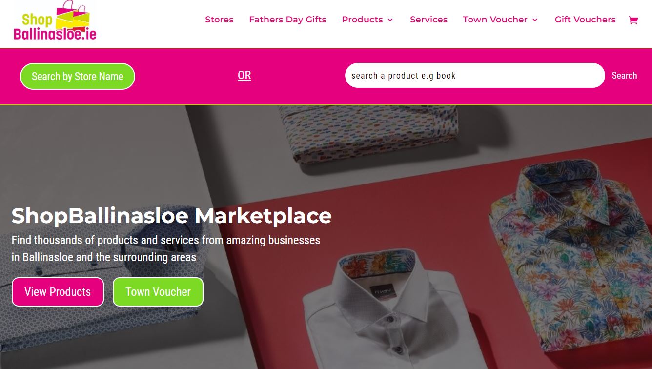Viewport: 652px width, 369px height.
Task: Click the ShopBallinasloe.ie logo
Action: [55, 21]
